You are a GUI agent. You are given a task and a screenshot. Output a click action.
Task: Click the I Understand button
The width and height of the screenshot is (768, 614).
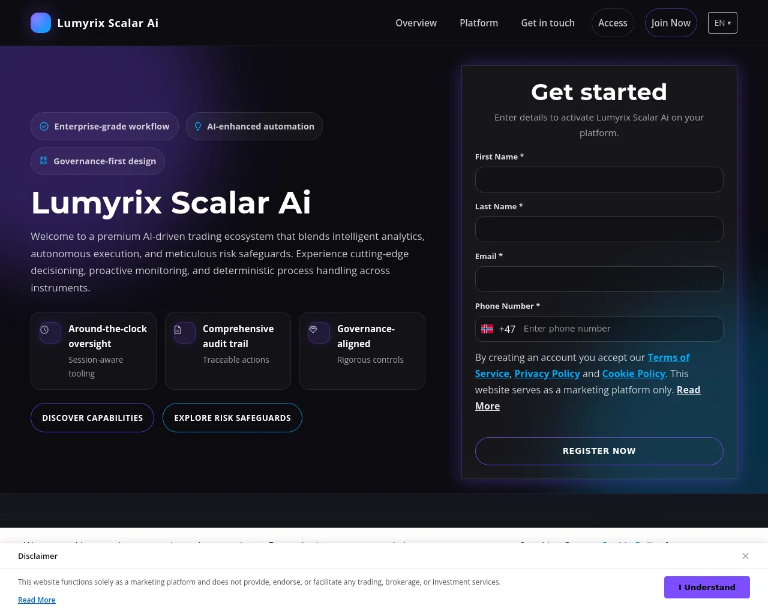707,587
